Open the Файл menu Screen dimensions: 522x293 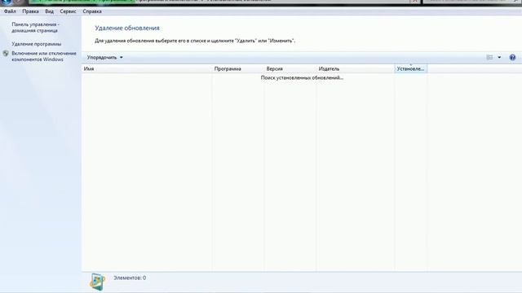(10, 11)
